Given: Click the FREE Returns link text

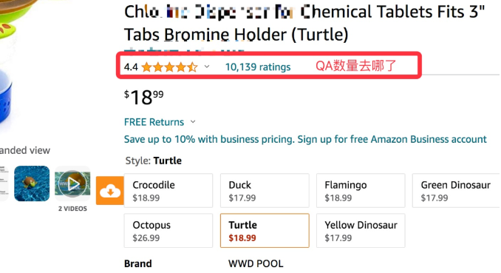Looking at the screenshot, I should click(x=154, y=122).
